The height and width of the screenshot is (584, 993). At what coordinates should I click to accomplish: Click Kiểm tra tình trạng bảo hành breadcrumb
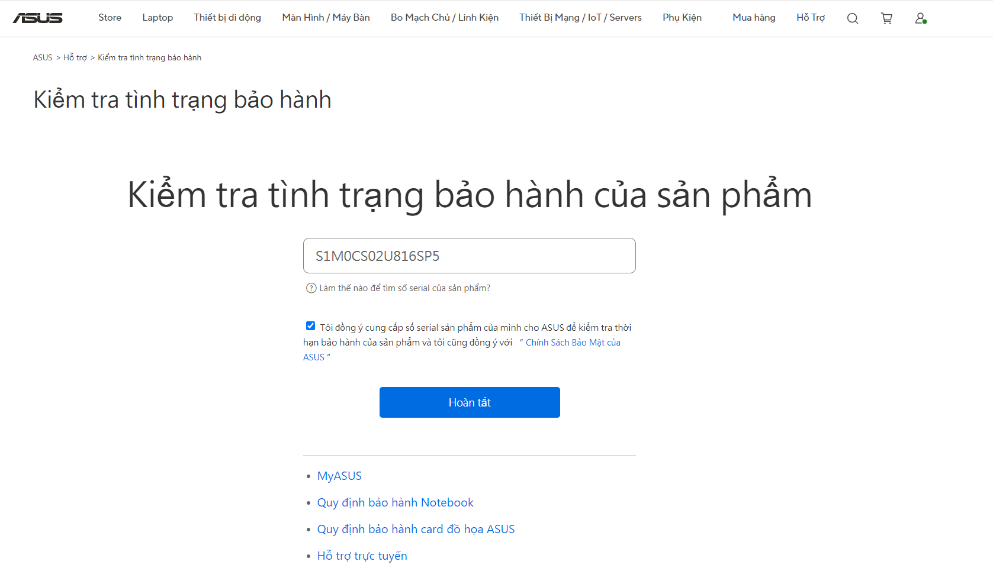tap(149, 57)
